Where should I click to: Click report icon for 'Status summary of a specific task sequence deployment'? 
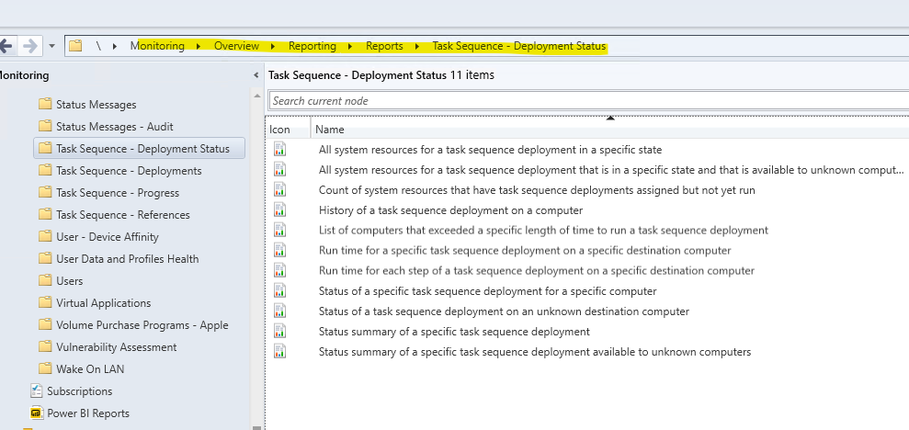coord(280,331)
